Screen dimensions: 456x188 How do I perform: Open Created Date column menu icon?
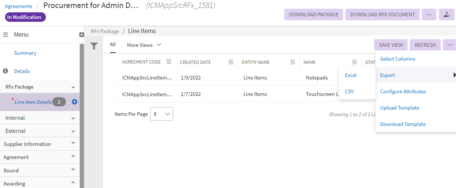pyautogui.click(x=231, y=62)
